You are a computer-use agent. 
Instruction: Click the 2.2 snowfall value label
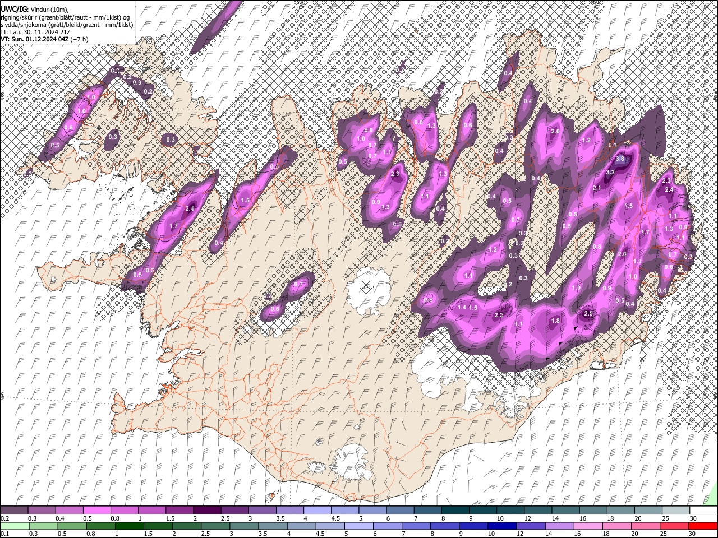499,316
